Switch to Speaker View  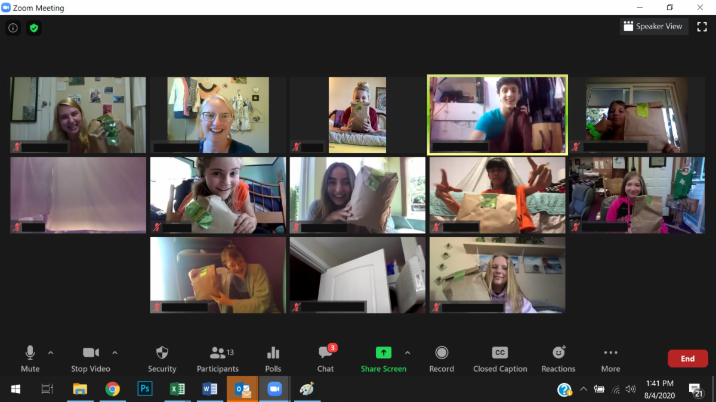click(653, 26)
